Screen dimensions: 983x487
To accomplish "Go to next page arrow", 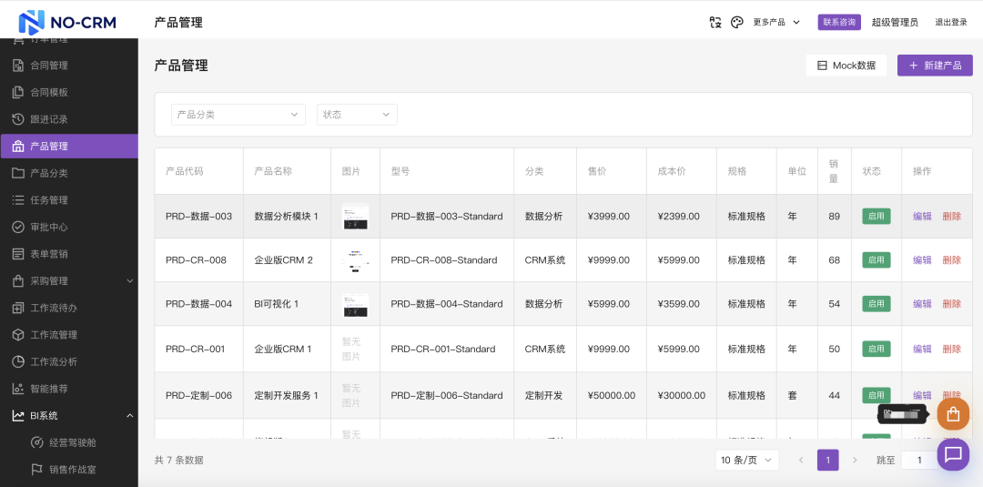I will click(855, 460).
